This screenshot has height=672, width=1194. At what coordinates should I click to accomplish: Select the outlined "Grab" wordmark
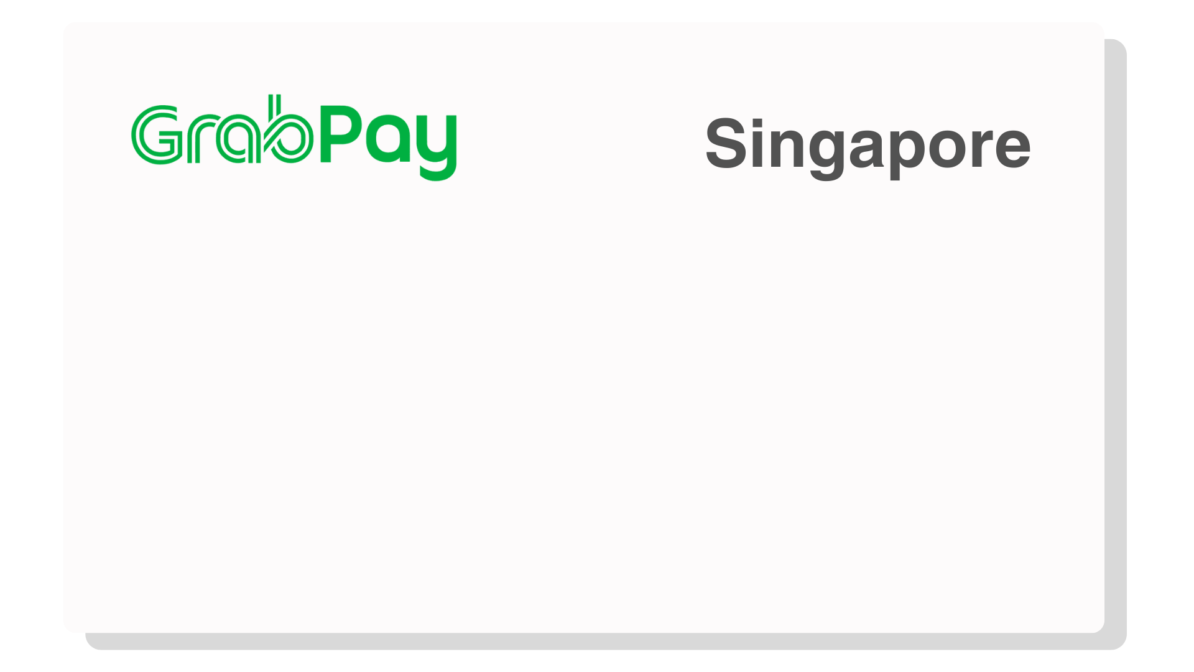coord(222,129)
